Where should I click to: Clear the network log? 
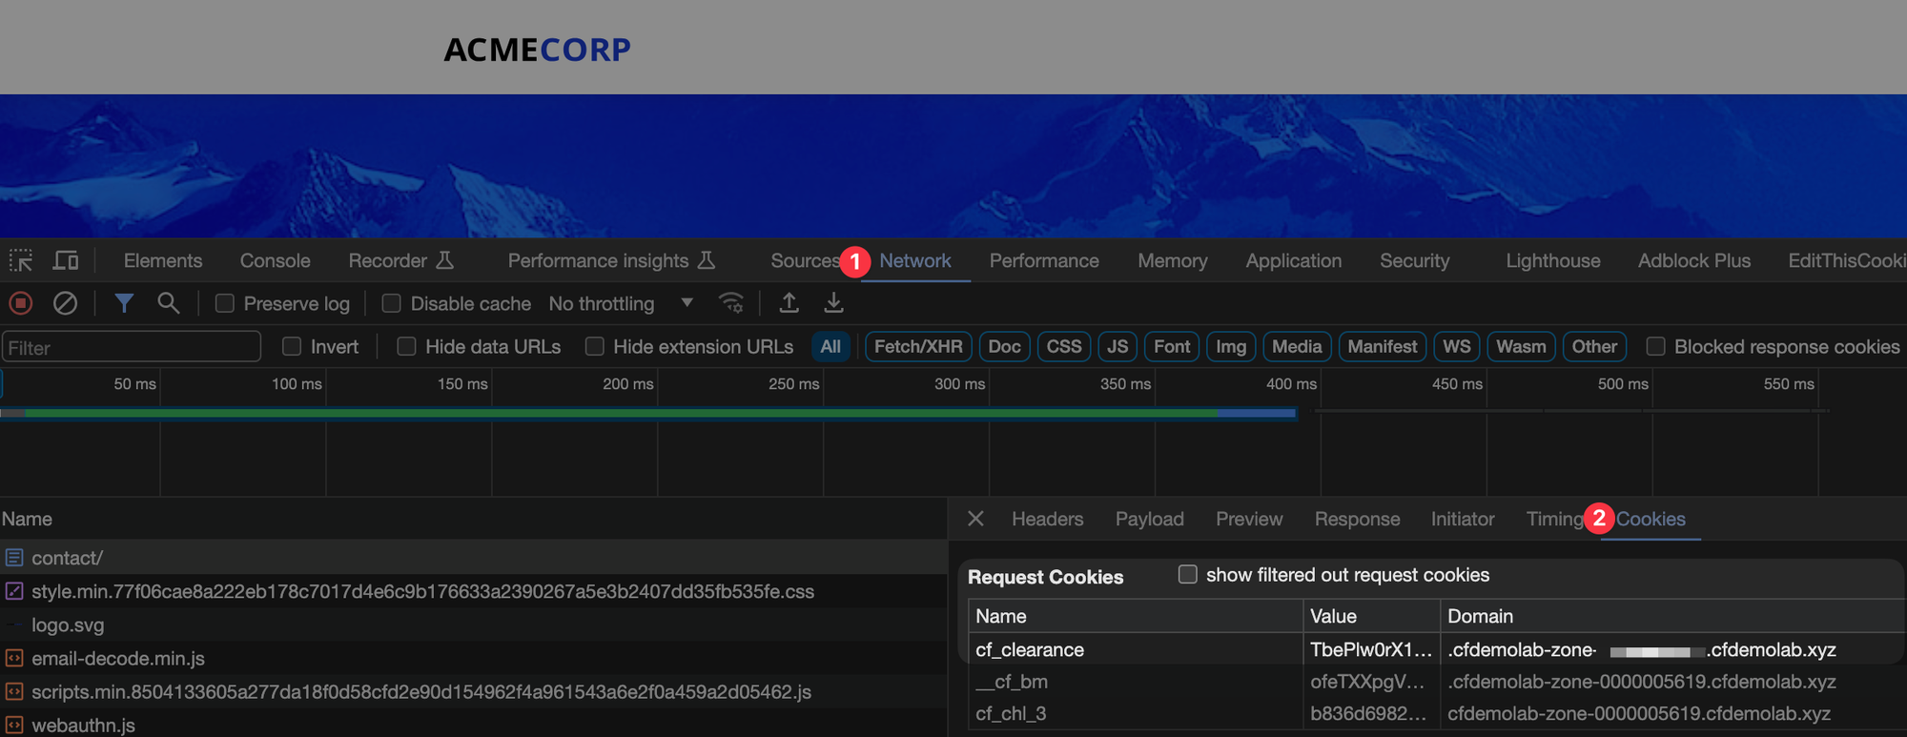[x=65, y=303]
